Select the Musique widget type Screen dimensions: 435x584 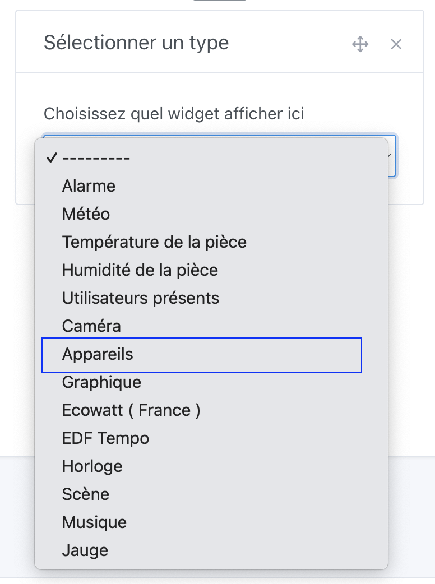pos(94,522)
